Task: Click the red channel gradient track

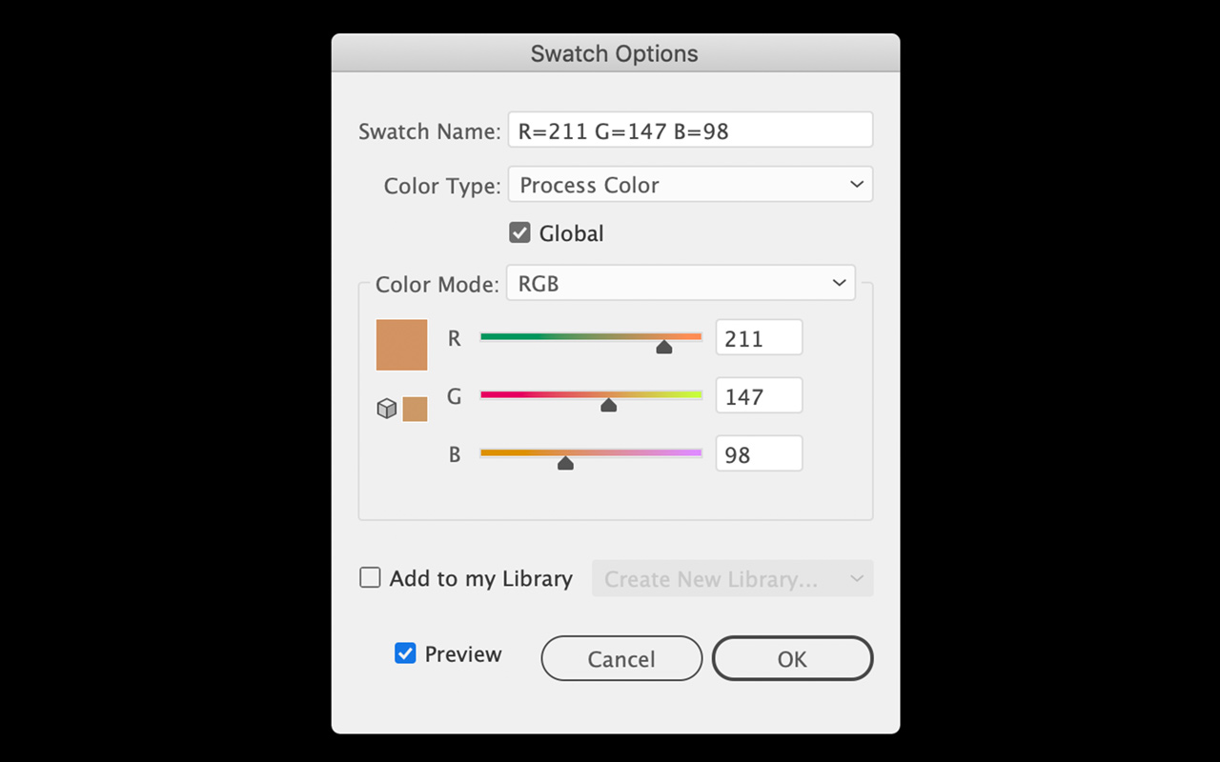Action: [591, 336]
